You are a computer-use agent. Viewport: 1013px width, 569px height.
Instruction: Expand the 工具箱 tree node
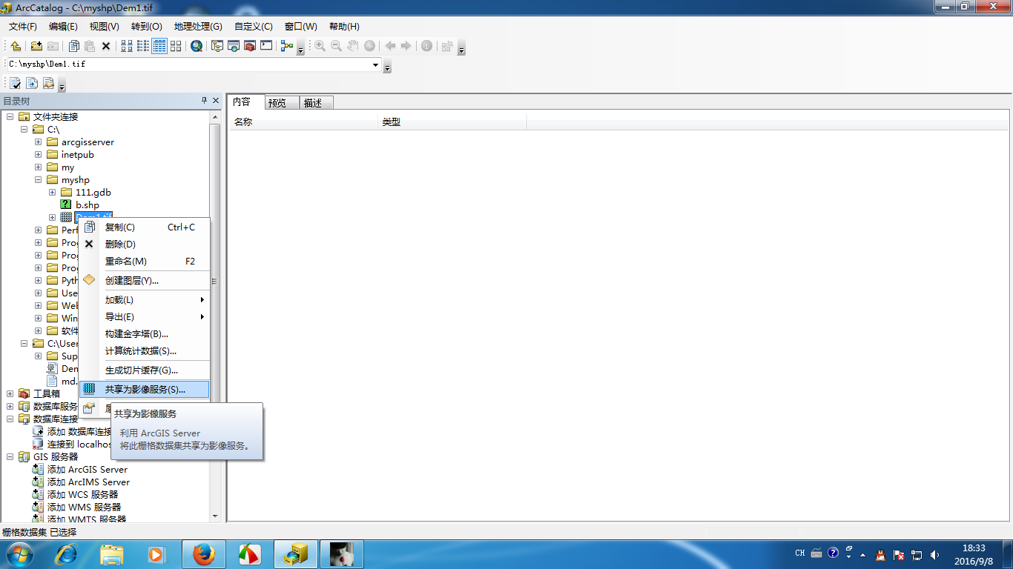(10, 393)
